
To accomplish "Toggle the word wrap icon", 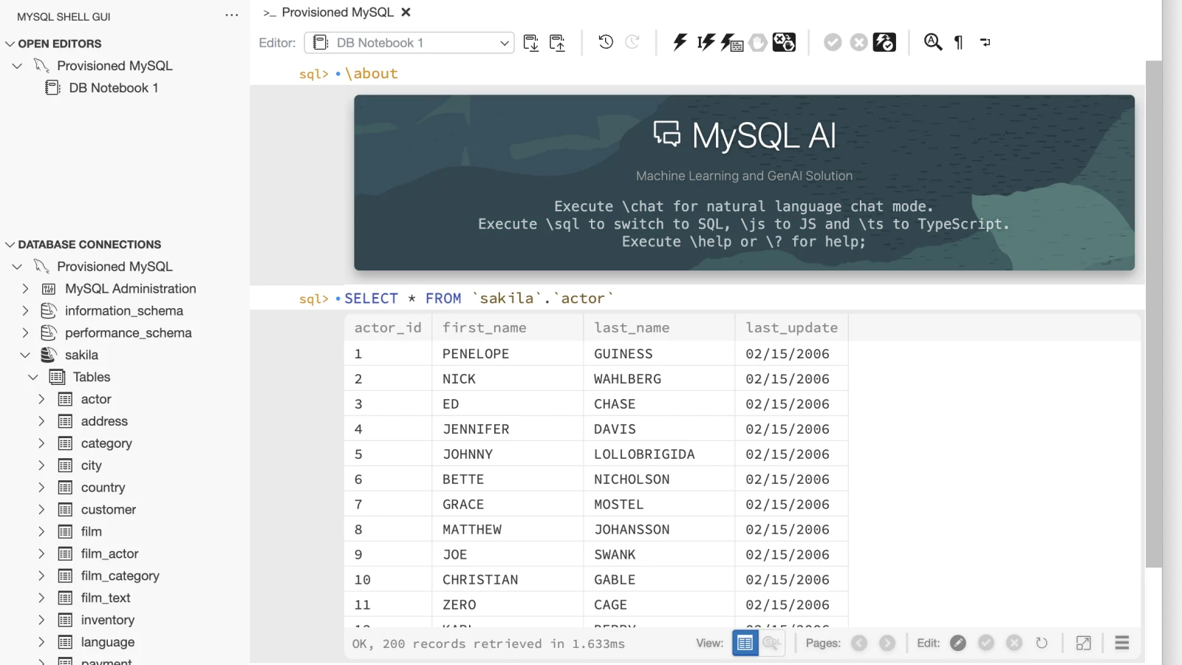I will point(985,42).
